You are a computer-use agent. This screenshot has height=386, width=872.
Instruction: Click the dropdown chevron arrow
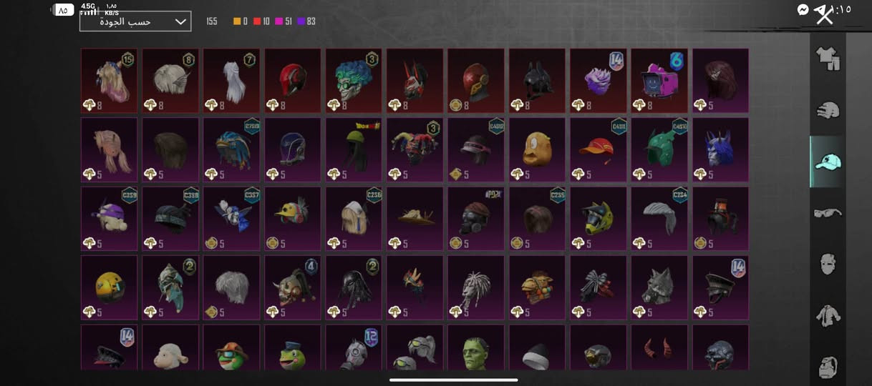click(180, 21)
